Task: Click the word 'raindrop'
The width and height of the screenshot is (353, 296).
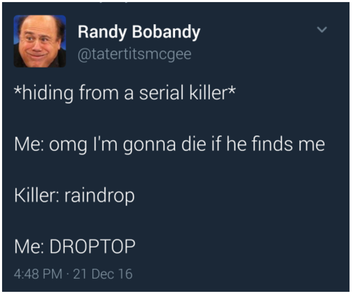Action: [99, 195]
